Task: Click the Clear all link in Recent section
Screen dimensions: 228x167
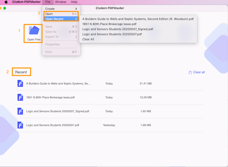Action: coord(199,72)
